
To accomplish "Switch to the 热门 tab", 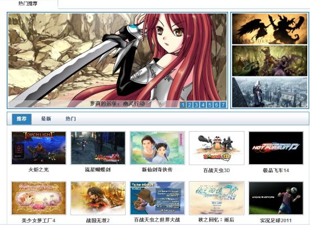I will coord(70,119).
